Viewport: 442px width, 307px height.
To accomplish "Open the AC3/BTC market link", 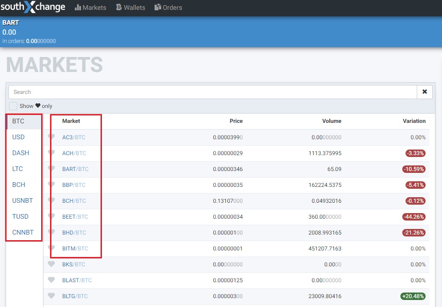I will (x=73, y=137).
